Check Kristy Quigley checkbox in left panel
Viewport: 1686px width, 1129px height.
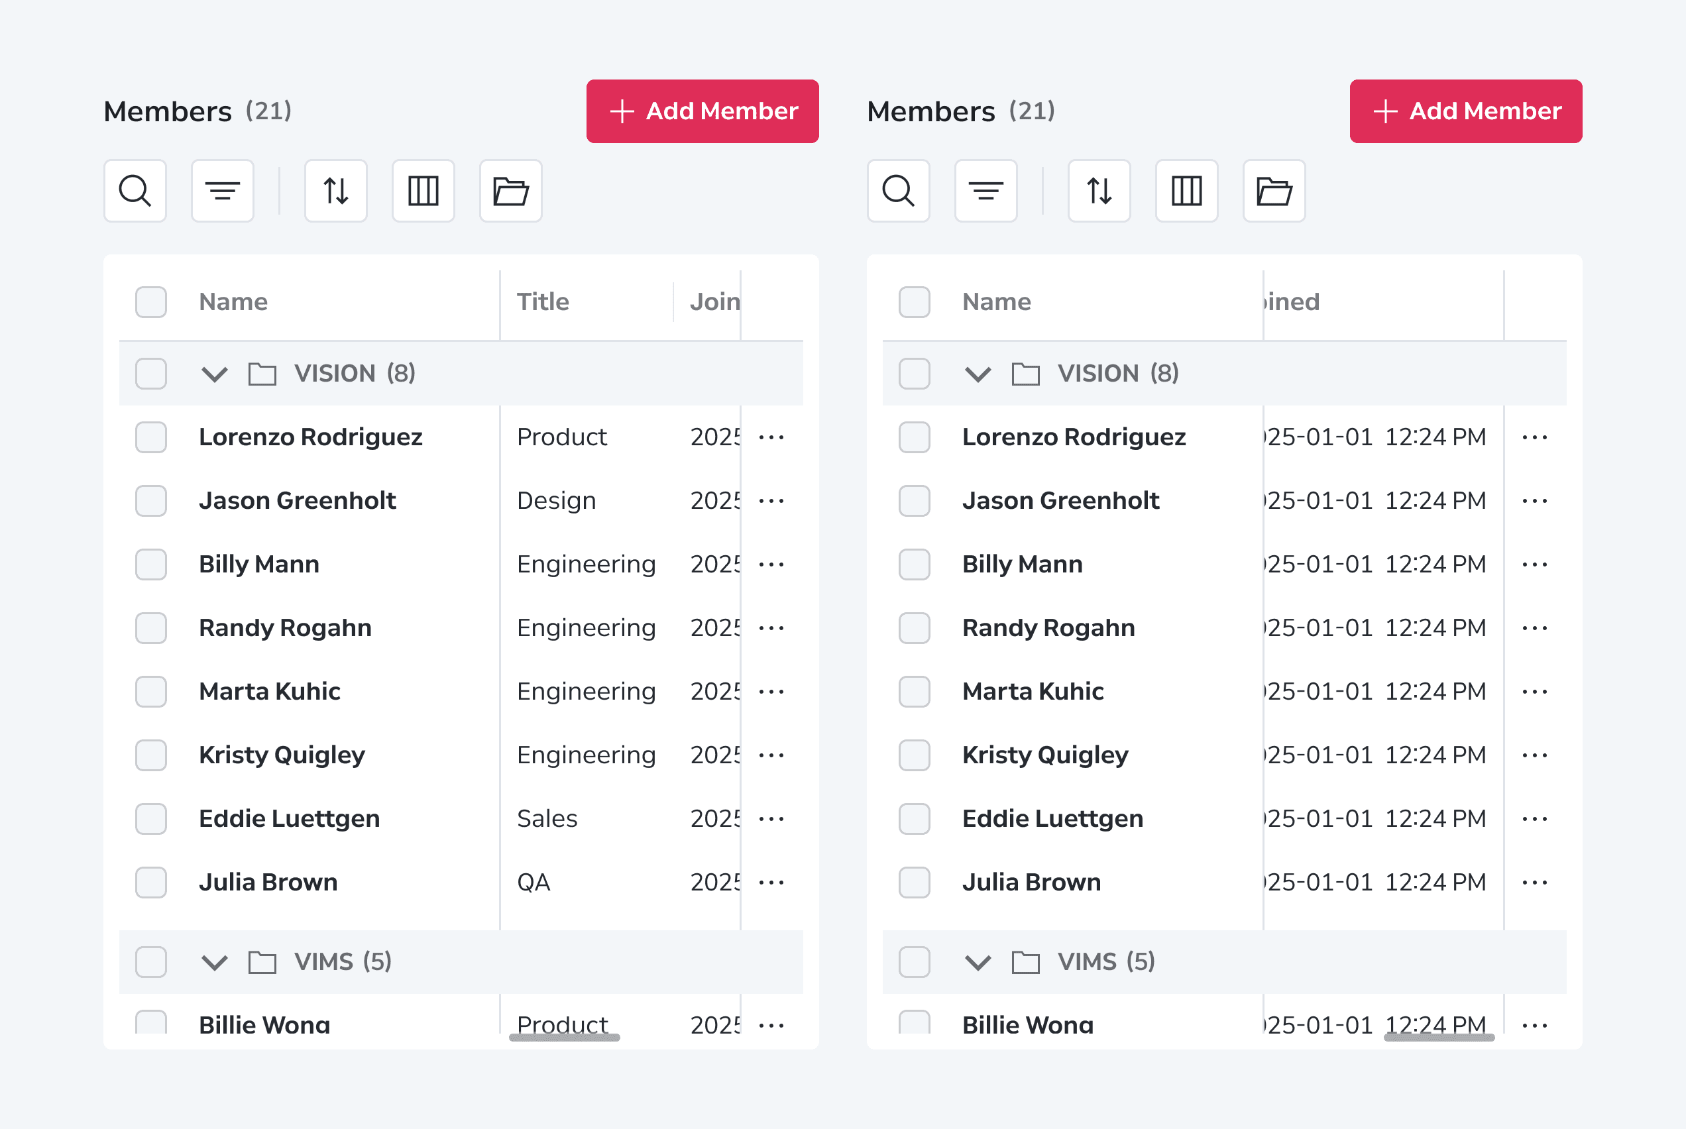151,755
